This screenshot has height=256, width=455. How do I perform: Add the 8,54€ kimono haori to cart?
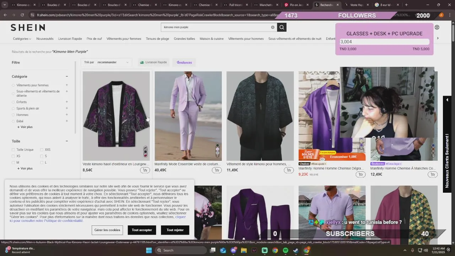tap(145, 170)
